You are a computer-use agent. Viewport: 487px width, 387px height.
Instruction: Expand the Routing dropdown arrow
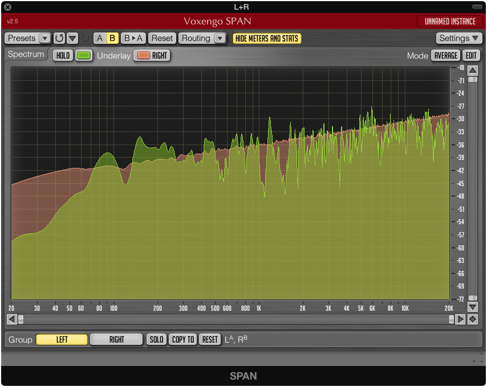(x=220, y=39)
